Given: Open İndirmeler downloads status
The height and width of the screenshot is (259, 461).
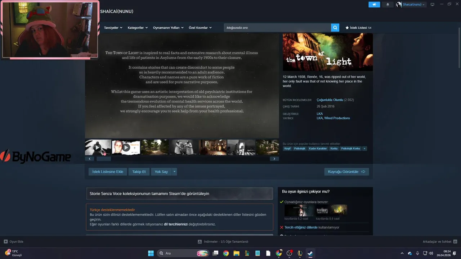Looking at the screenshot, I should [x=223, y=242].
